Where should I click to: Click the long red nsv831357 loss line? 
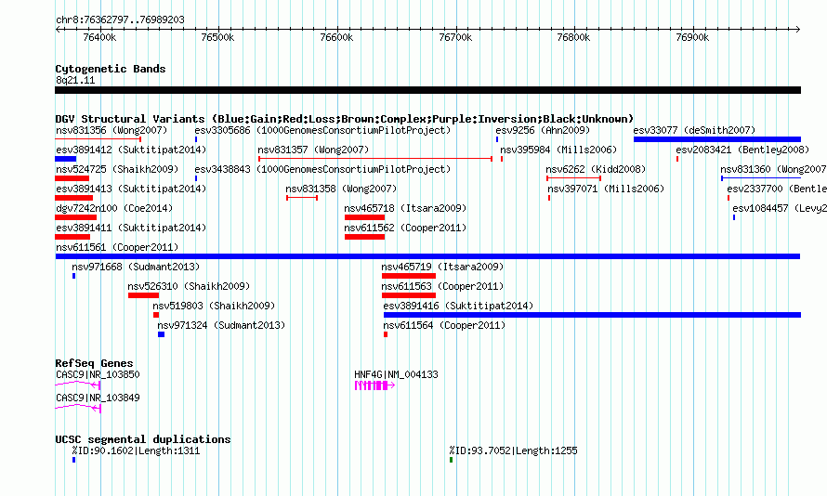375,159
